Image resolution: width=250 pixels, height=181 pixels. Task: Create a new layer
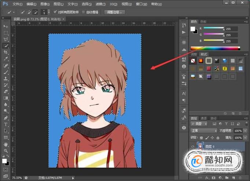pyautogui.click(x=234, y=178)
